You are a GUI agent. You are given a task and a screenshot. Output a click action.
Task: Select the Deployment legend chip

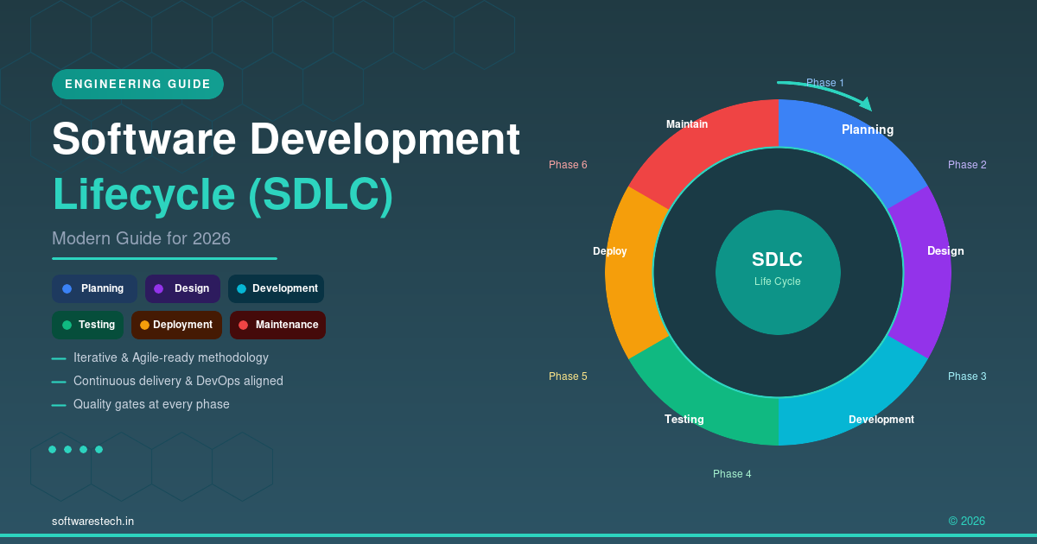pyautogui.click(x=176, y=325)
